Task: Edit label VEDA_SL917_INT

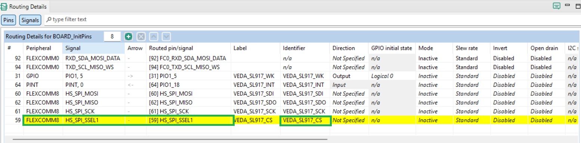Action: (x=255, y=85)
